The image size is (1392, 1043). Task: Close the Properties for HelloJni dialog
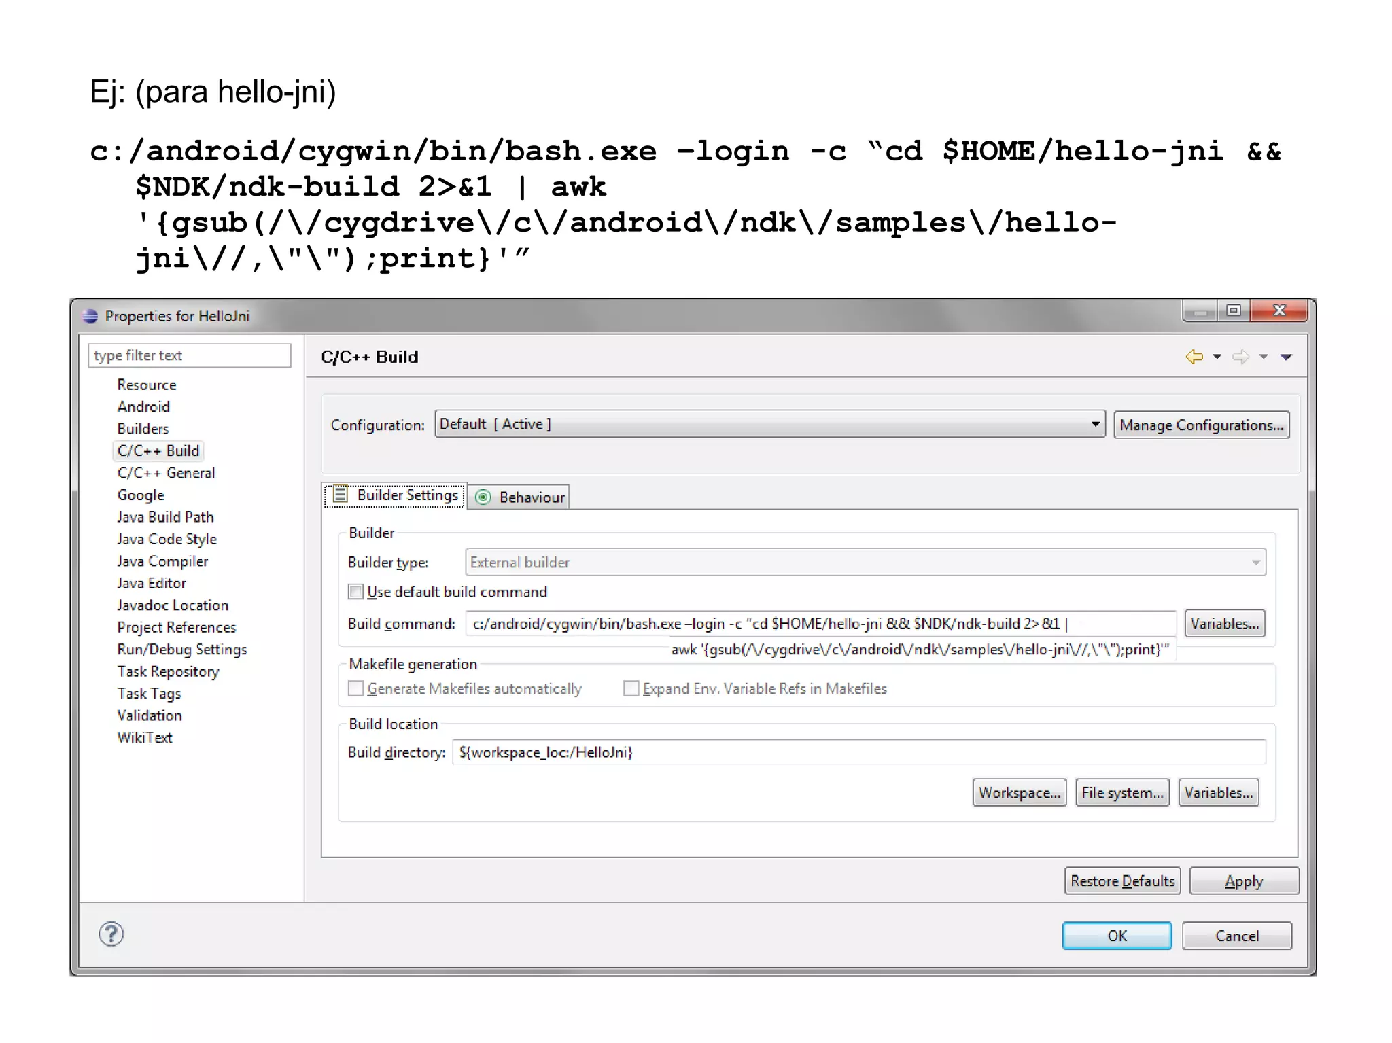coord(1279,311)
